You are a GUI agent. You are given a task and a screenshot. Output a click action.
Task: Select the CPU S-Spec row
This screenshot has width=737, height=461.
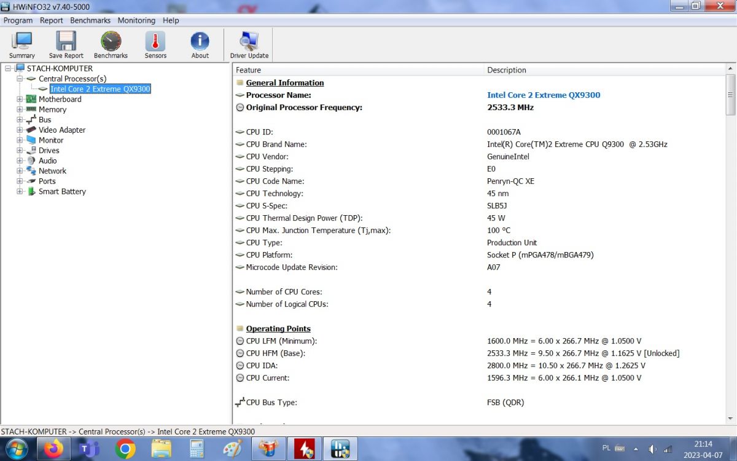pos(479,206)
